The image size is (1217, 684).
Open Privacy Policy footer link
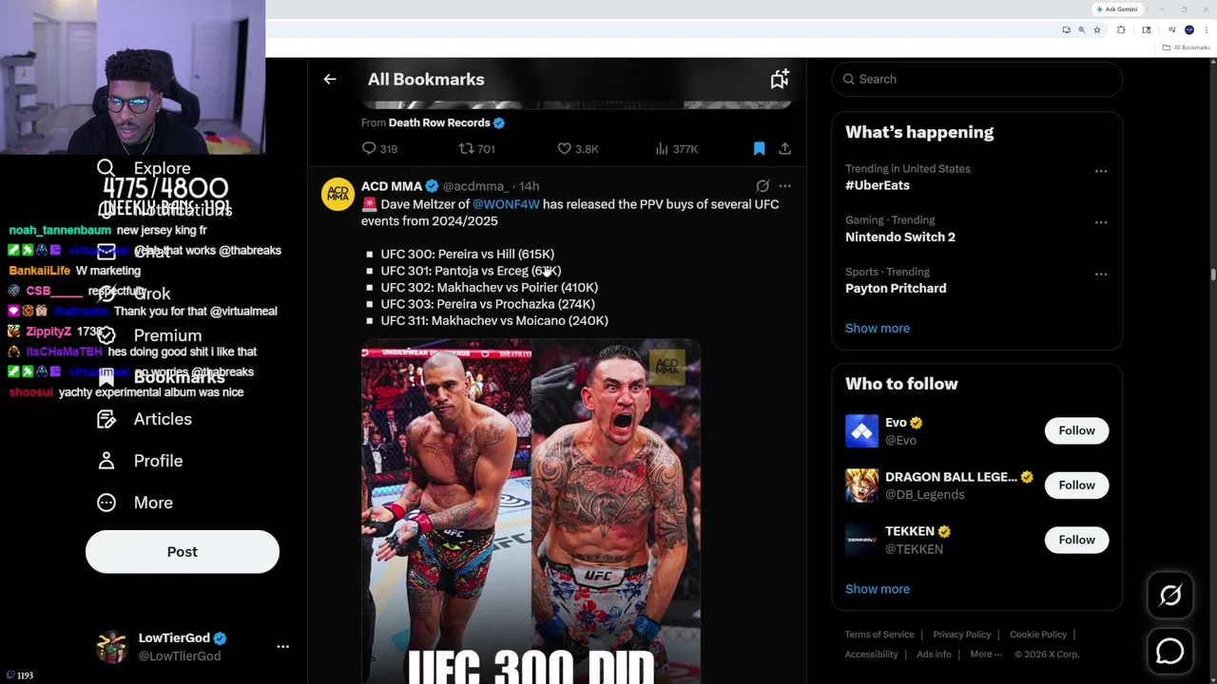click(962, 635)
